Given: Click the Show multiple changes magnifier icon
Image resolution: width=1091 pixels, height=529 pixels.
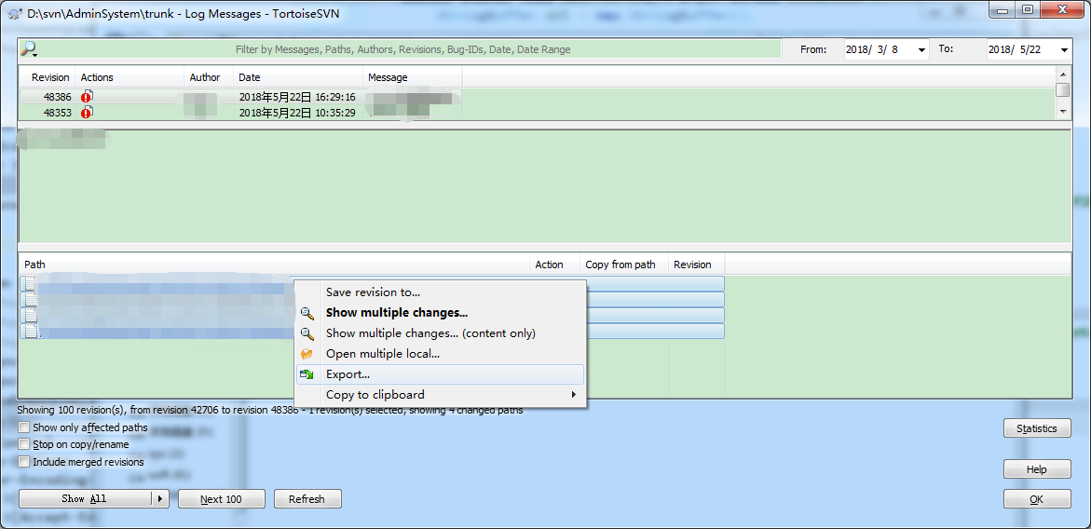Looking at the screenshot, I should [x=307, y=313].
